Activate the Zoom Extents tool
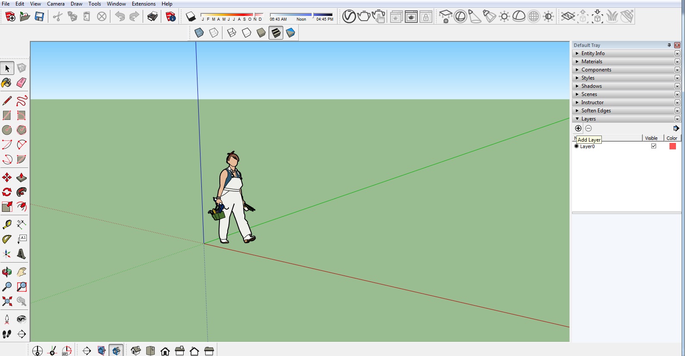 pyautogui.click(x=7, y=301)
